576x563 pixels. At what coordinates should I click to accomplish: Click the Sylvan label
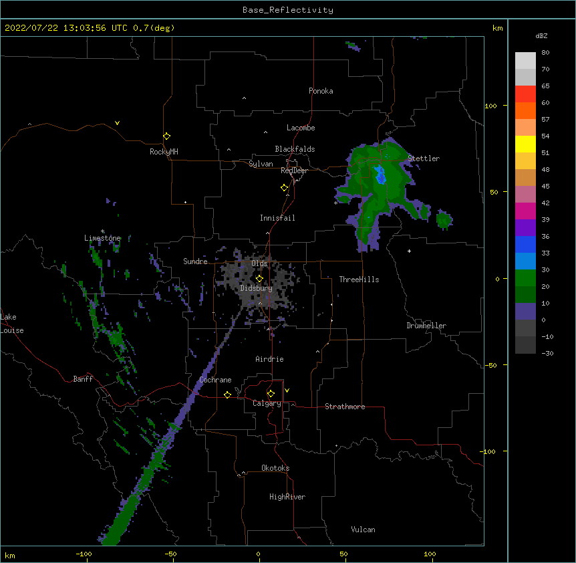coord(261,164)
